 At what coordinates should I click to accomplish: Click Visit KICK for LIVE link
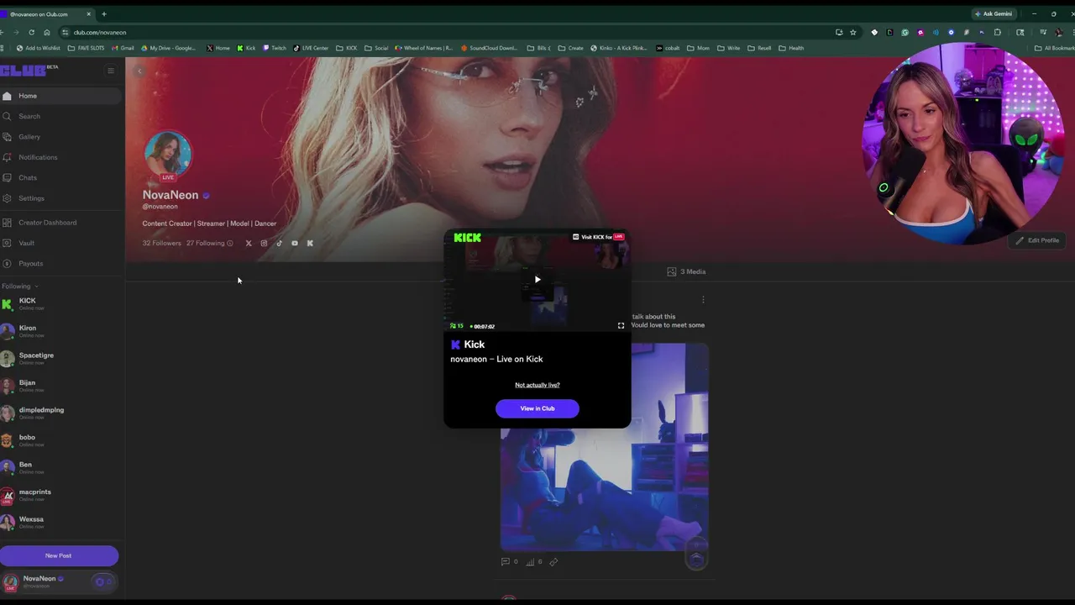click(x=598, y=237)
